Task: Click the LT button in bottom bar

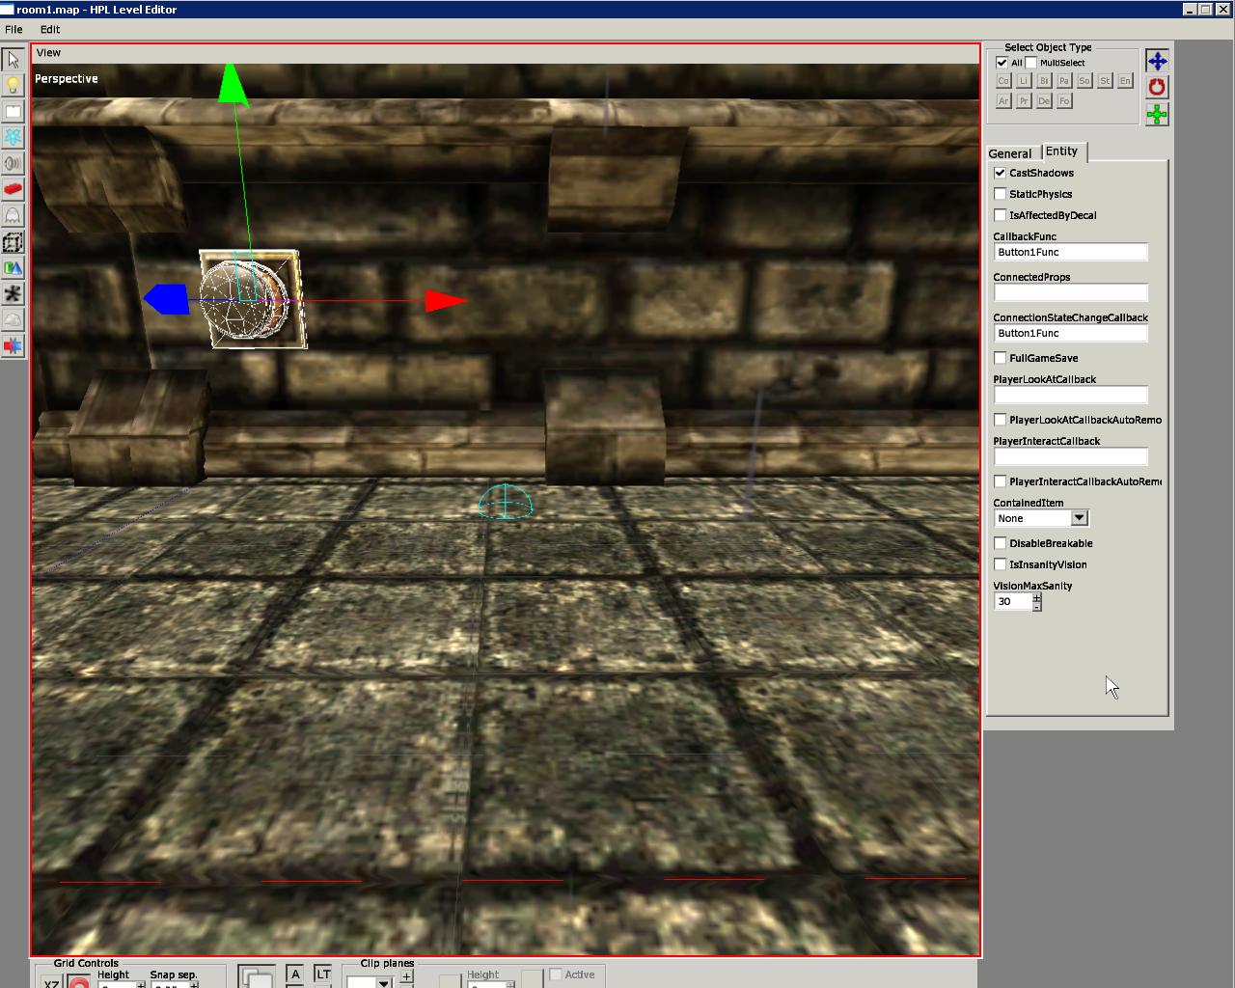Action: coord(323,974)
